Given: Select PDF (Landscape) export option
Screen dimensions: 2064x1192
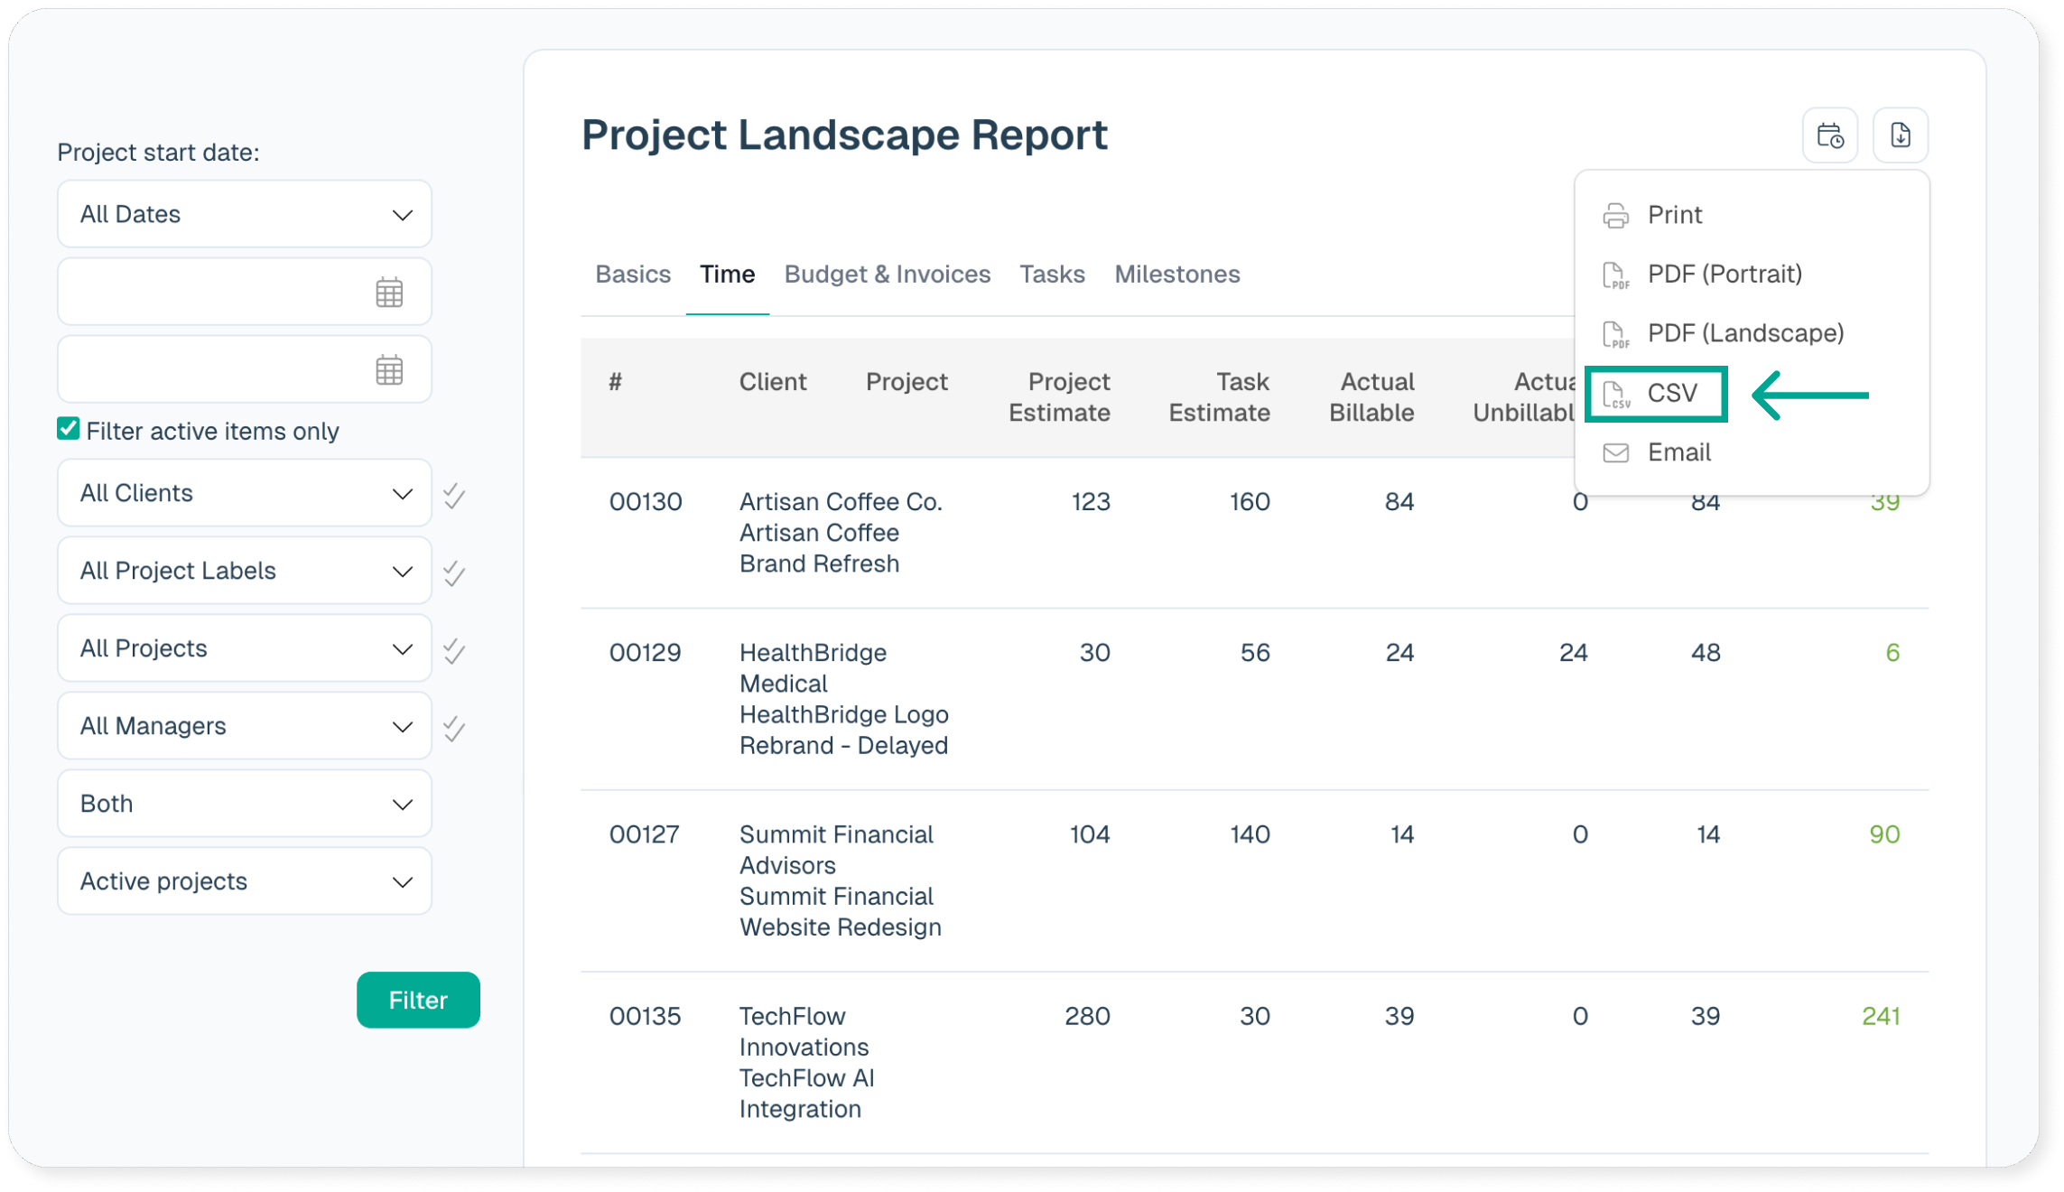Looking at the screenshot, I should (1743, 333).
